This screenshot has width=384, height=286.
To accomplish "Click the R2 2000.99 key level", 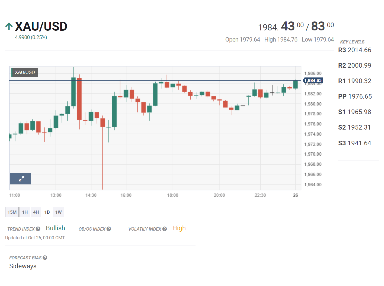I will 355,65.
